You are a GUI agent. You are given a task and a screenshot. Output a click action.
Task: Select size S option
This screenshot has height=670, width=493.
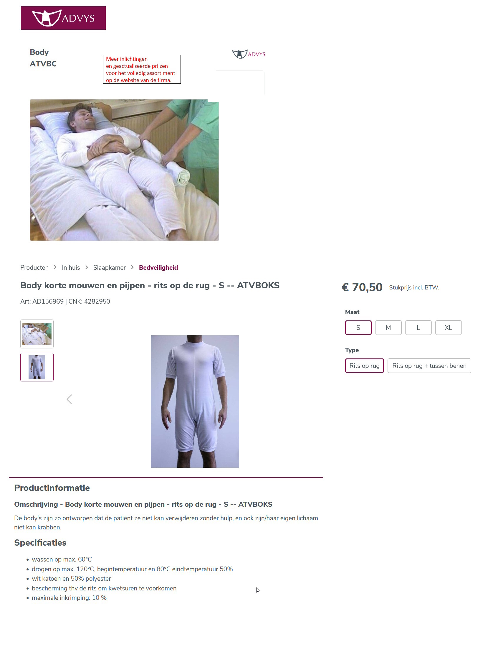click(x=359, y=328)
